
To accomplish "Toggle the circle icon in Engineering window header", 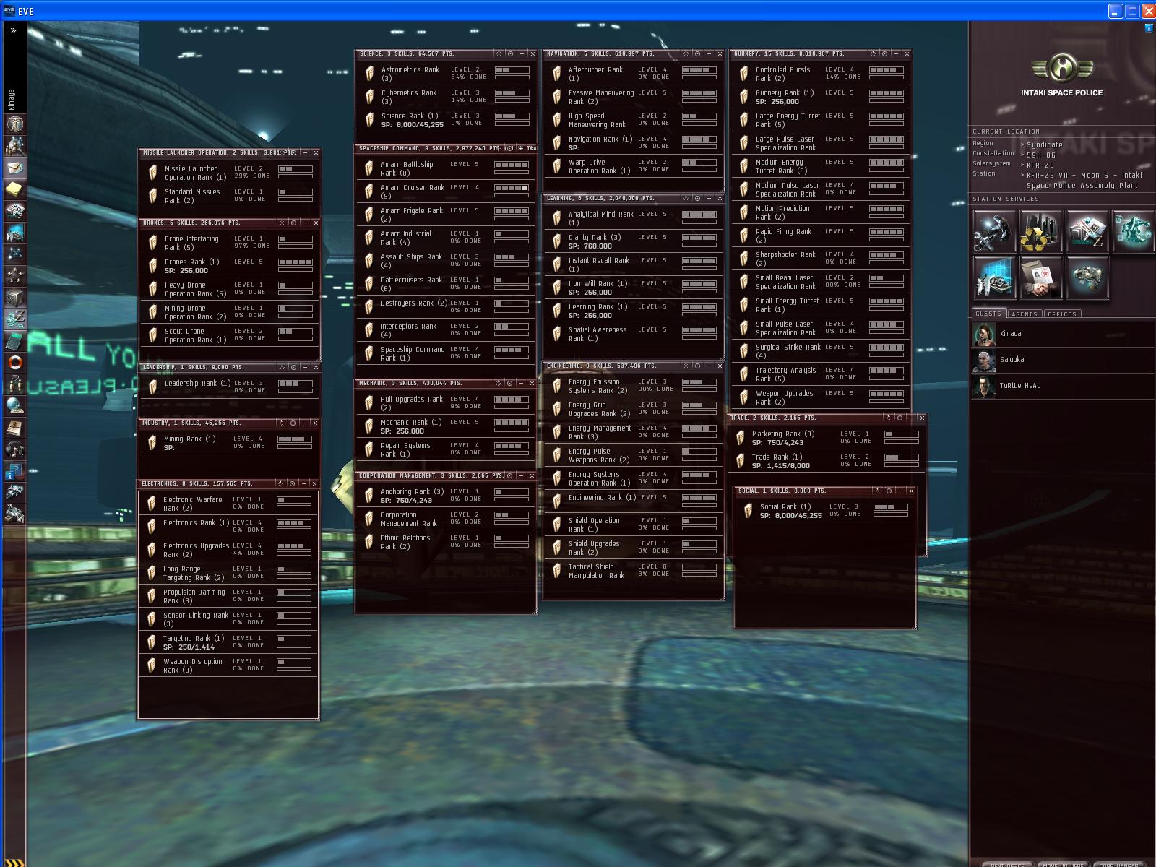I will click(x=697, y=366).
